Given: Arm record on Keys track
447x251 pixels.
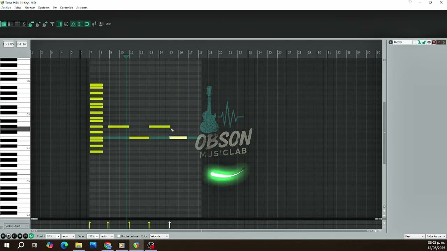Looking at the screenshot, I should click(x=434, y=42).
